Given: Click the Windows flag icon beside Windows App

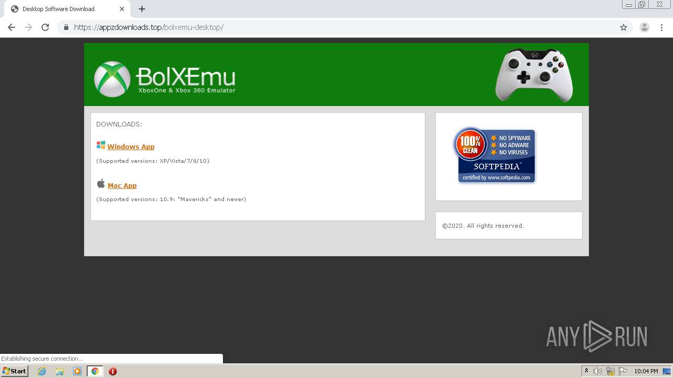Looking at the screenshot, I should [x=101, y=145].
